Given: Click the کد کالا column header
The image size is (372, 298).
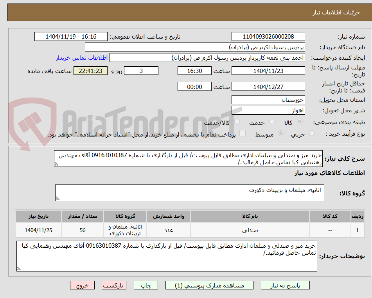Looking at the screenshot, I should [330, 216].
